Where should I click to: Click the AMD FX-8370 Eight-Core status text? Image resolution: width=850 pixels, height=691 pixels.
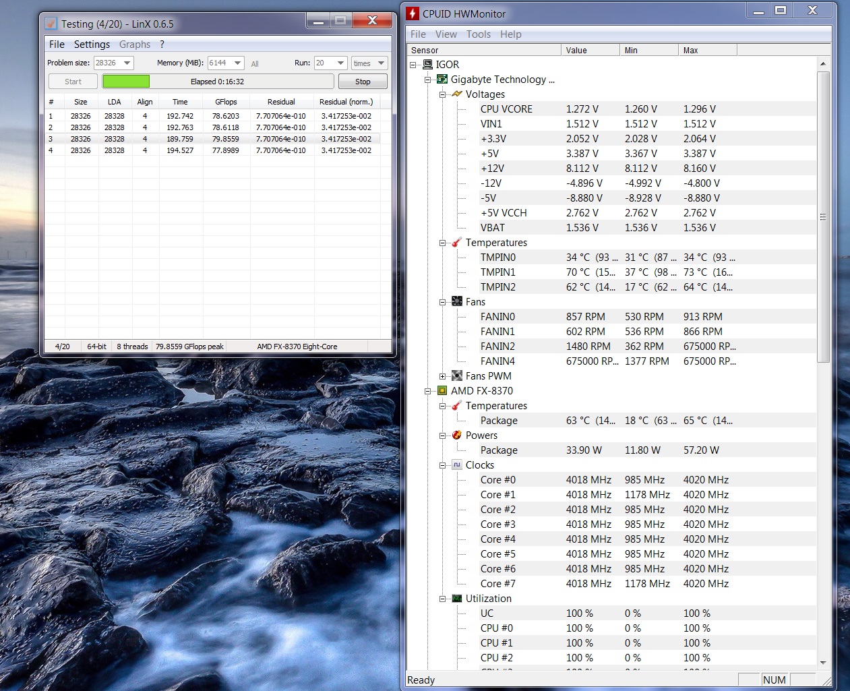click(297, 347)
